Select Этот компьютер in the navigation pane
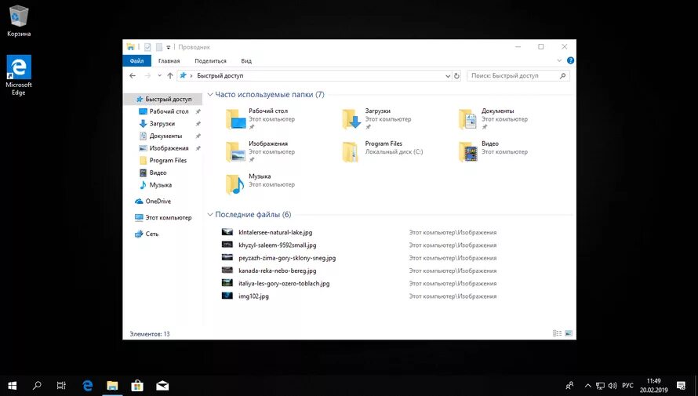The image size is (698, 396). click(x=163, y=217)
